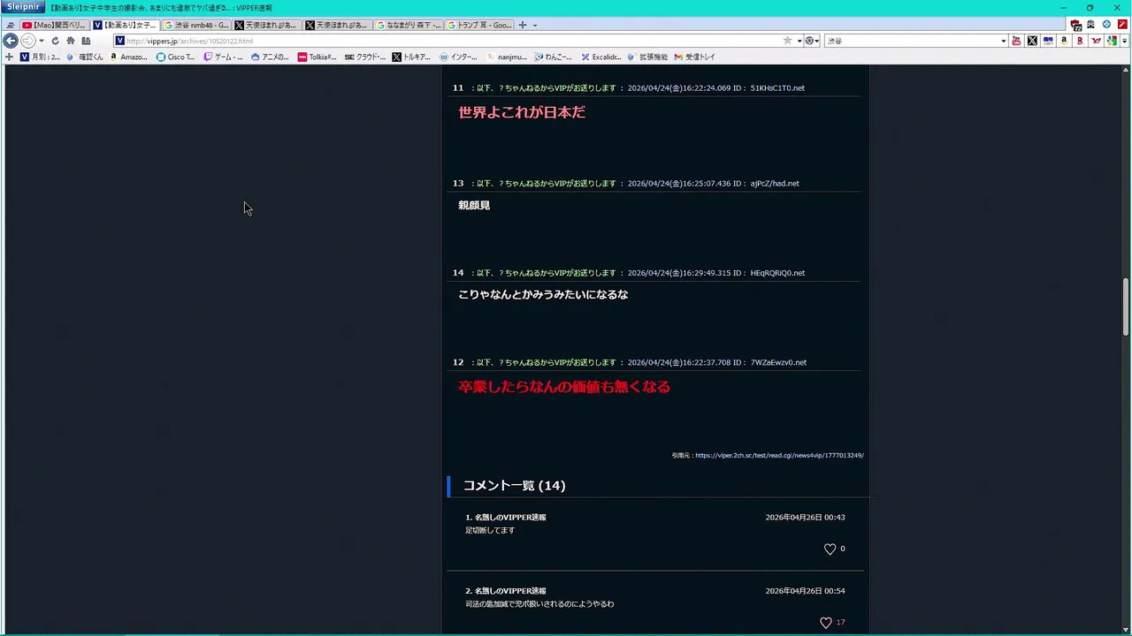Open the Excalidr... bookmark

(600, 57)
